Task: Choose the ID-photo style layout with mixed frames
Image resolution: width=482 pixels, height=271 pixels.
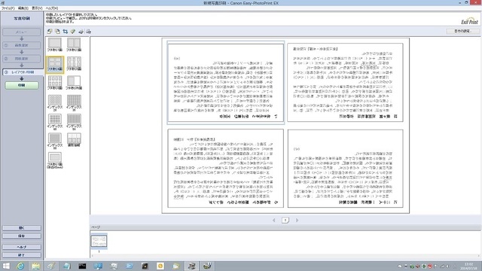Action: pyautogui.click(x=74, y=140)
